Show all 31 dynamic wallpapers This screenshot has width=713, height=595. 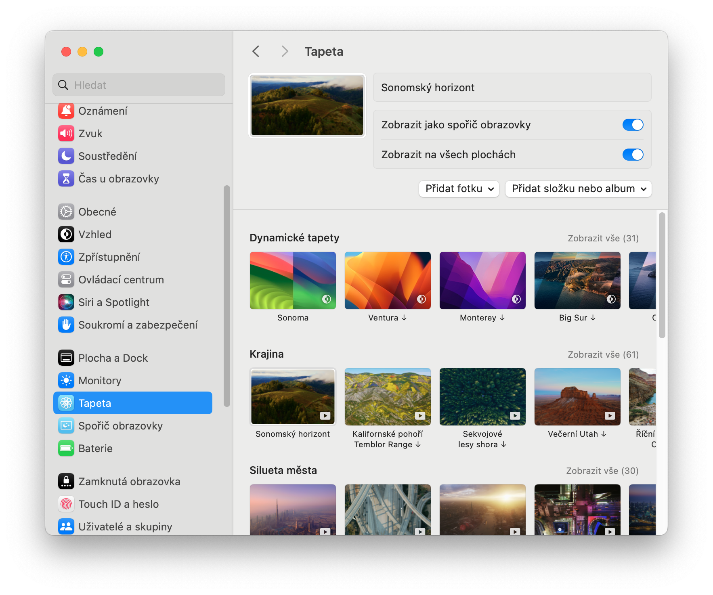[603, 238]
